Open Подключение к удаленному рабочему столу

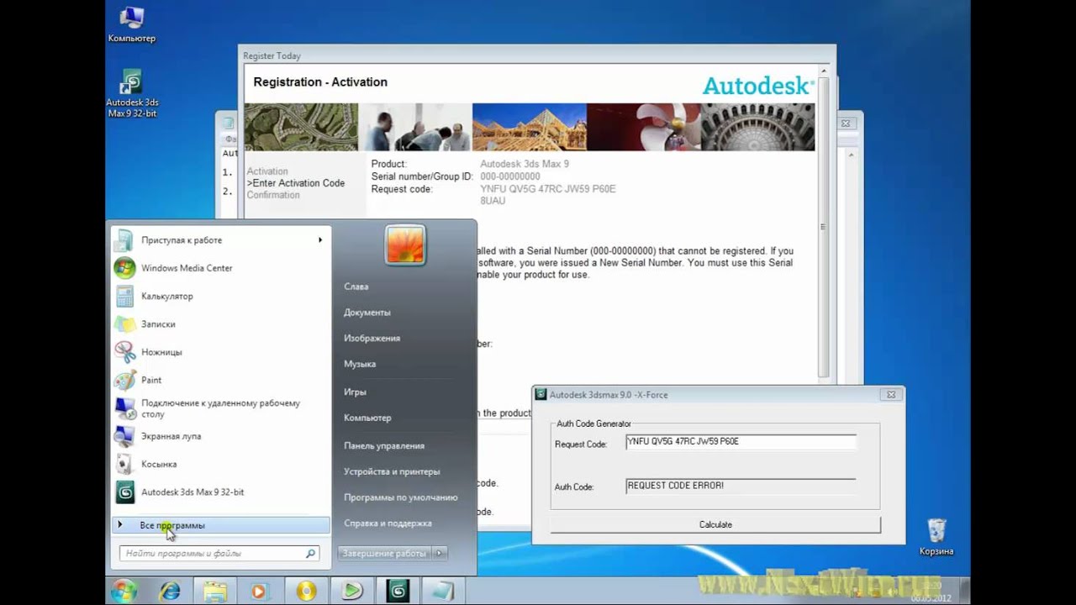click(x=220, y=408)
